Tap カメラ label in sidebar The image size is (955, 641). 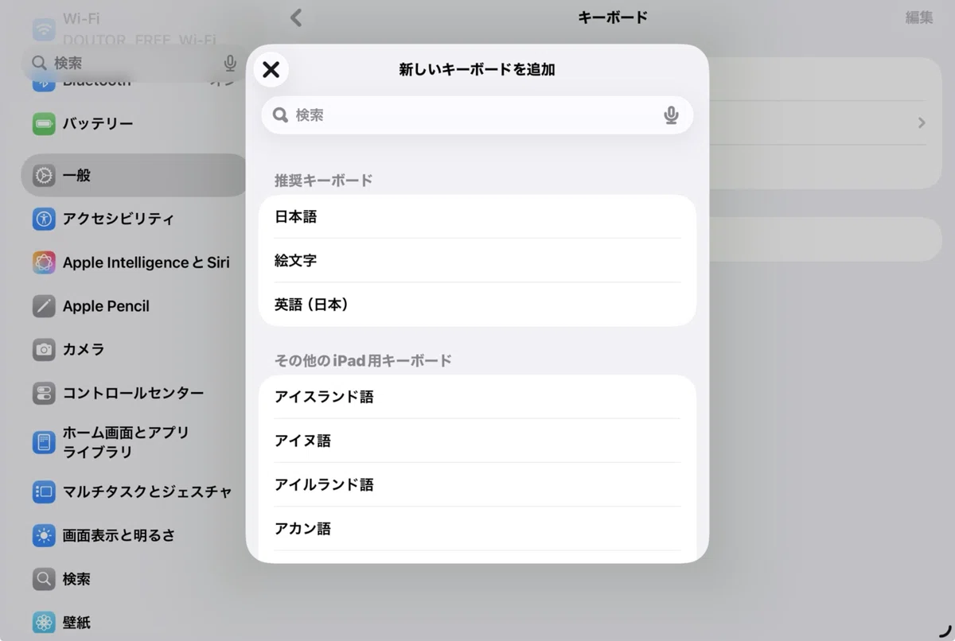(x=84, y=349)
